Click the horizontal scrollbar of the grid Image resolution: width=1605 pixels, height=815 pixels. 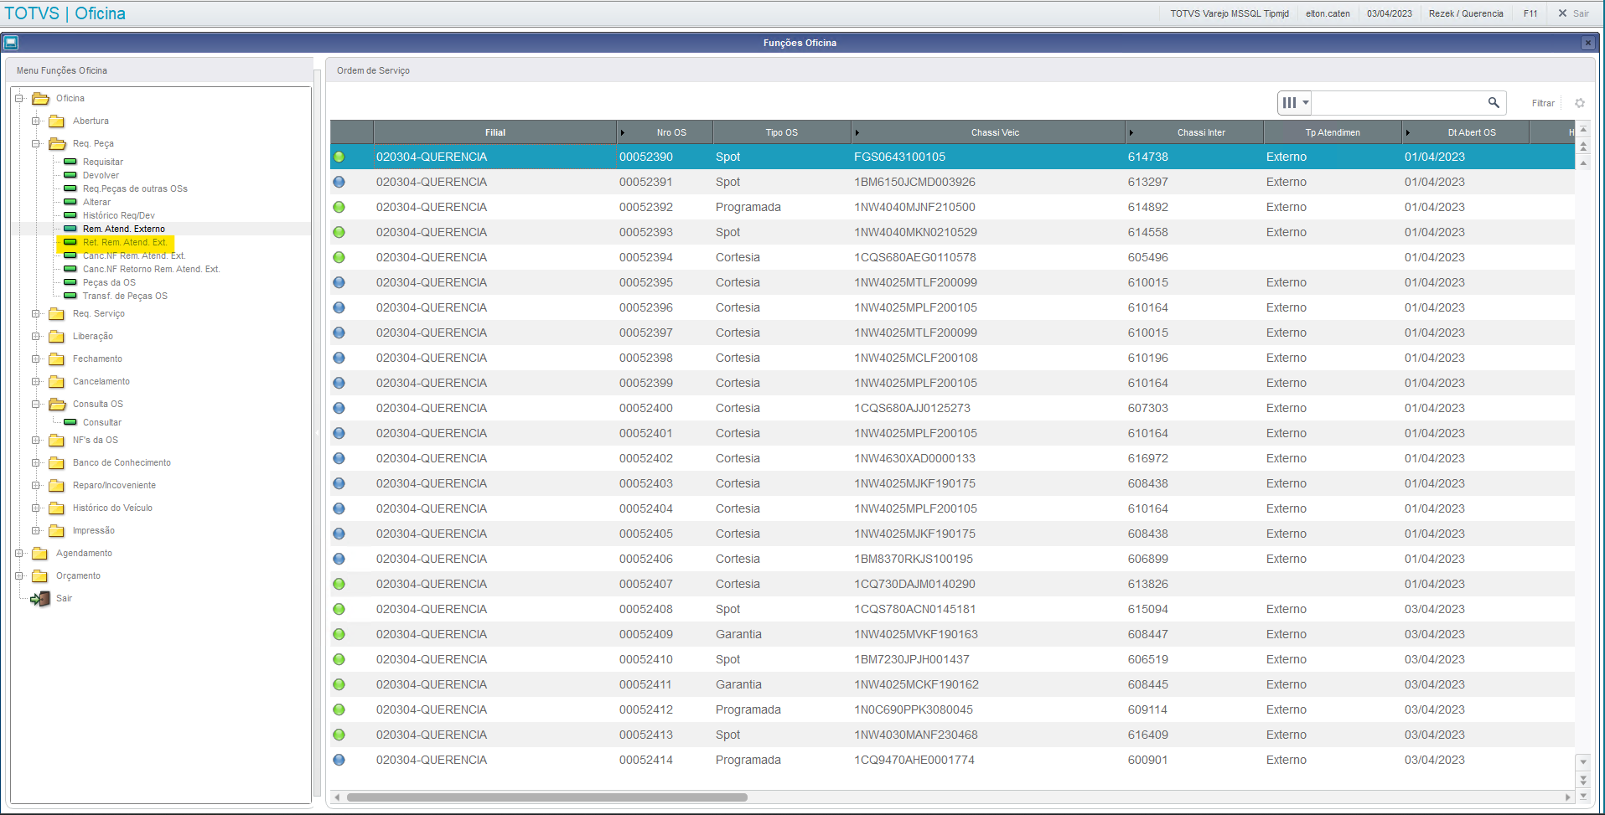pos(546,797)
